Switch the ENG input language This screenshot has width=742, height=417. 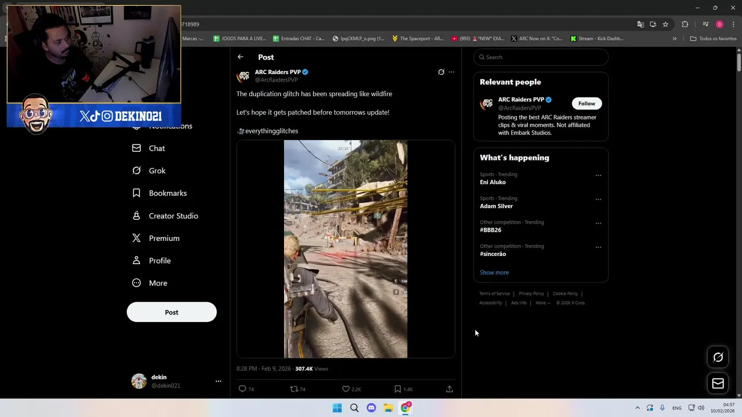[677, 408]
